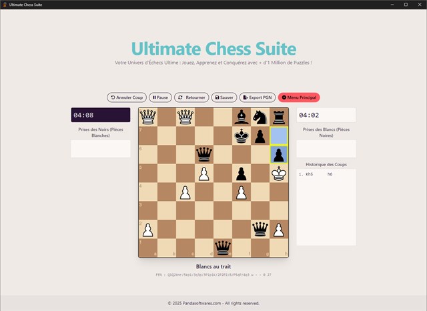Click the black pawn on f5
Viewport: 427px width, 311px height.
(x=242, y=174)
